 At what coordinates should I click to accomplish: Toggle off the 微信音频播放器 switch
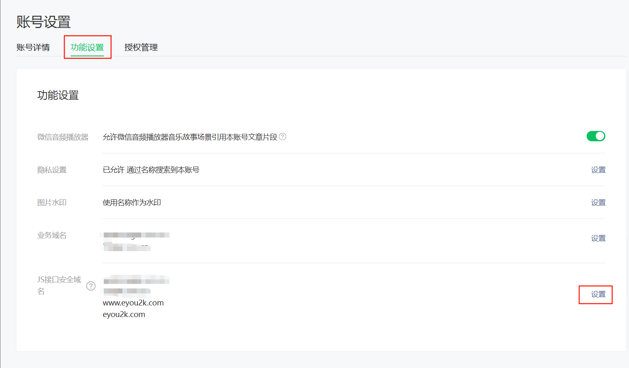(x=596, y=136)
